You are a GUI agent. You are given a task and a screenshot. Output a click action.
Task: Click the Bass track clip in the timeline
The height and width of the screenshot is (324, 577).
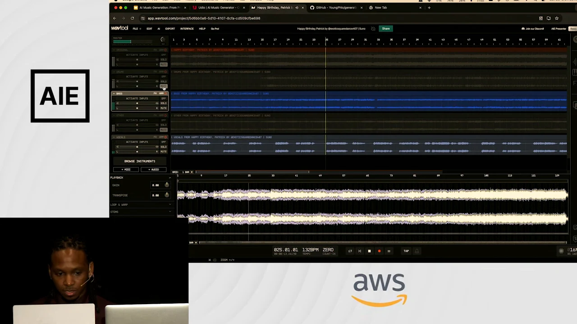tap(369, 101)
